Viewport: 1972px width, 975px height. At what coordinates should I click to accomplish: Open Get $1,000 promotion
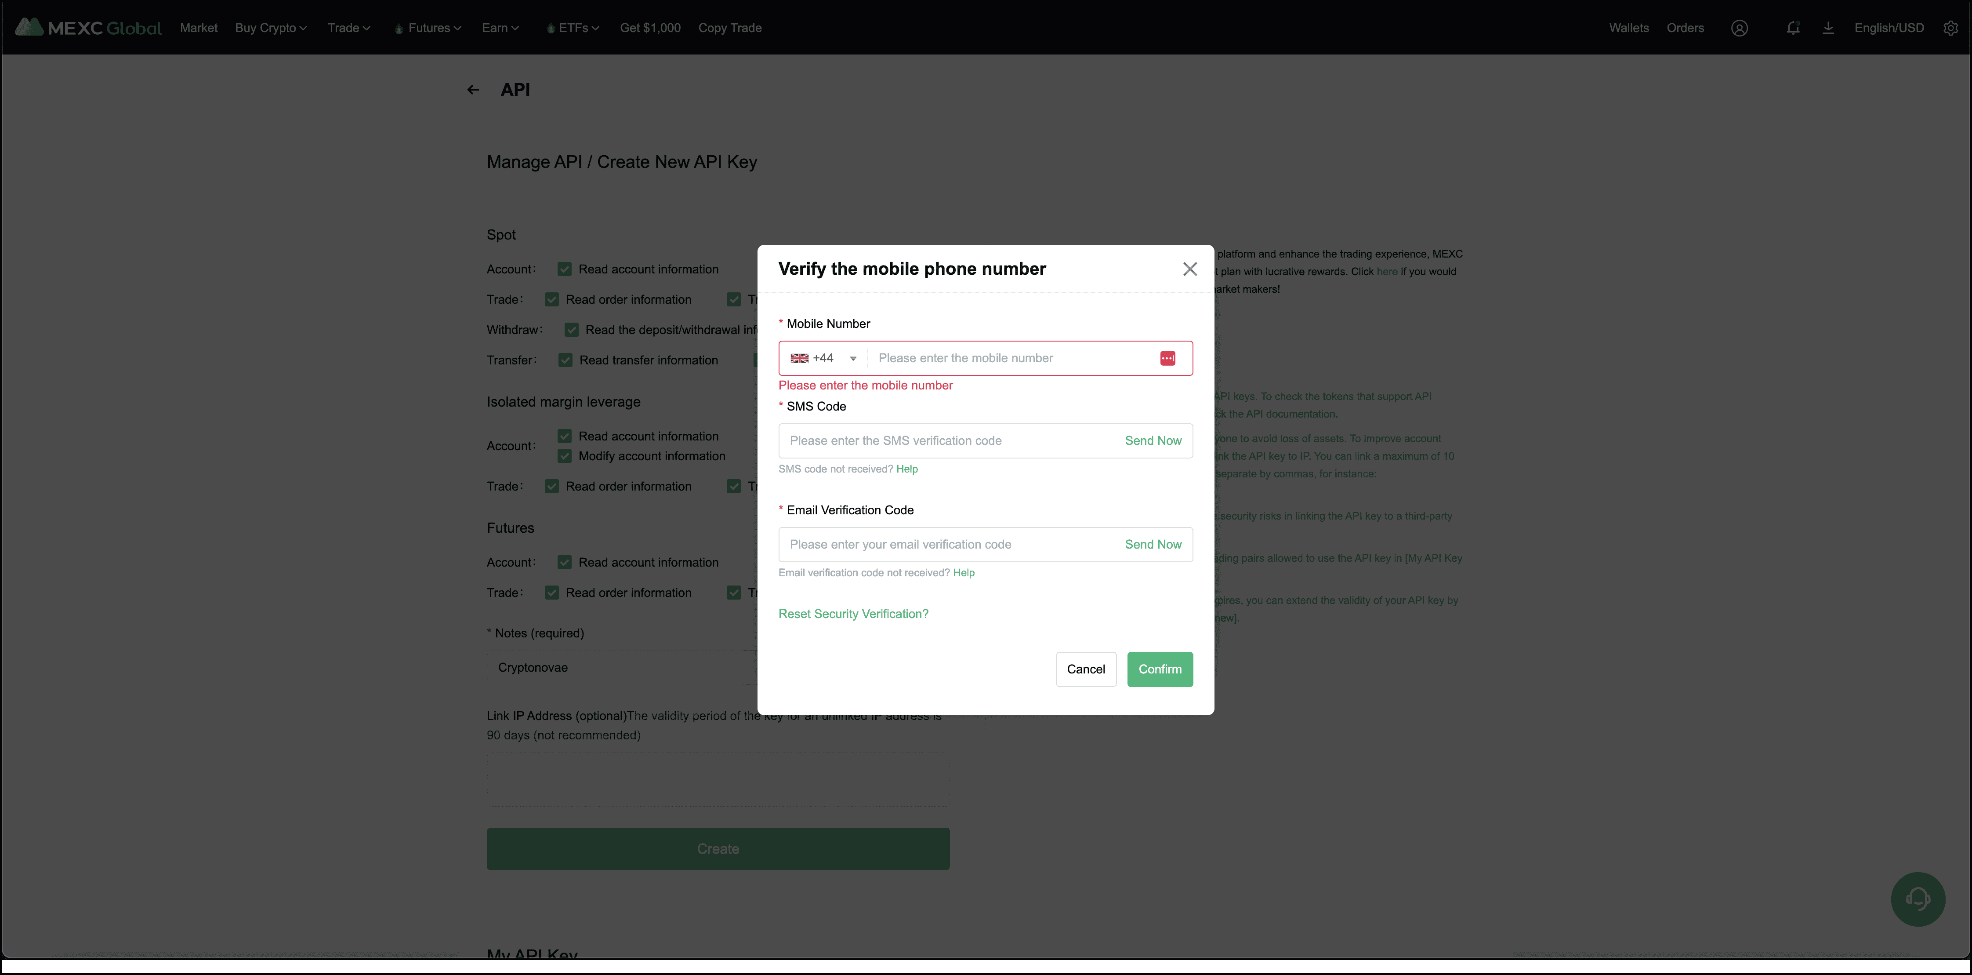pos(650,28)
